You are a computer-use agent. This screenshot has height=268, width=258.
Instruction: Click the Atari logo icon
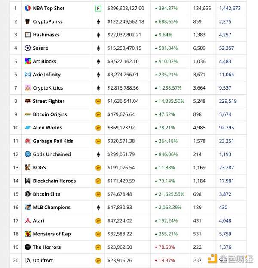pos(28,221)
